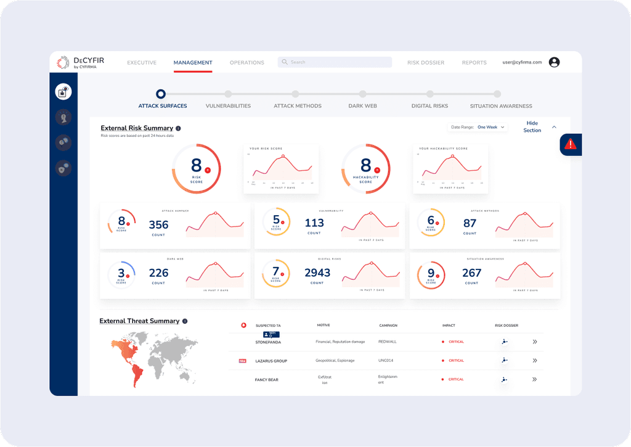Click the double arrow for LAZARUS GROUP row

point(535,361)
